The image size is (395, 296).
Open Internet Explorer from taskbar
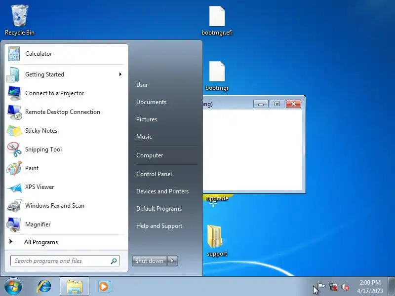tap(44, 287)
